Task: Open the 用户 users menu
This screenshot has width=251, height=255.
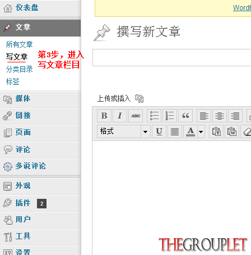Action: pyautogui.click(x=40, y=220)
